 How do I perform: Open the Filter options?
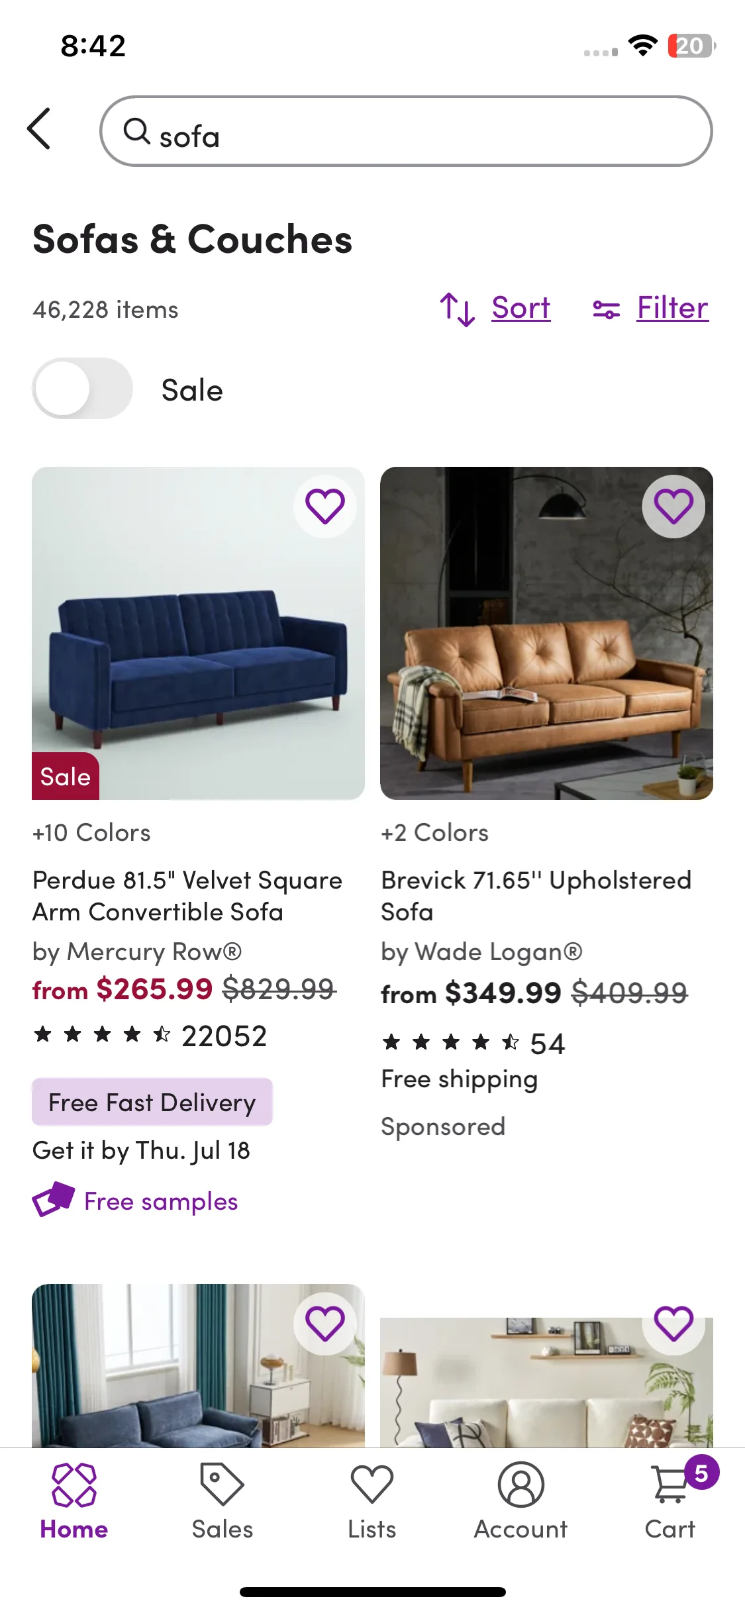650,309
